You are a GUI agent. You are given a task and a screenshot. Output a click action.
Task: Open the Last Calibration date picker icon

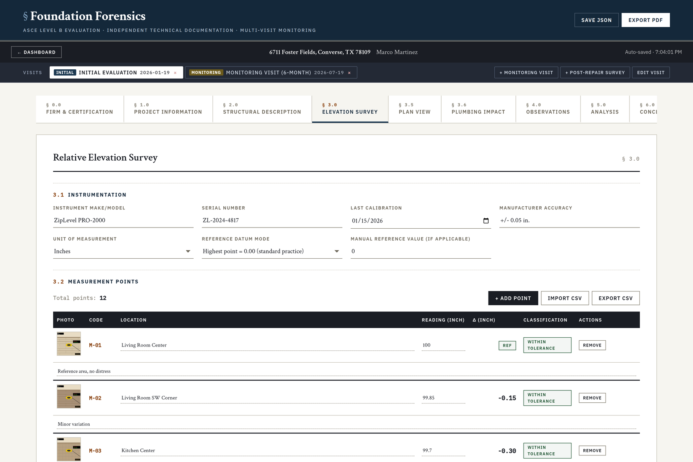(x=486, y=221)
